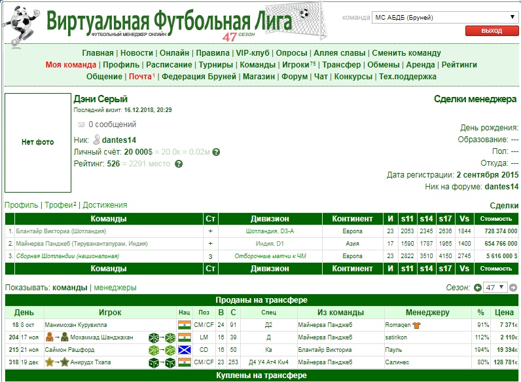
Task: Click orange shirt icon next to Romaqen
Action: click(416, 325)
